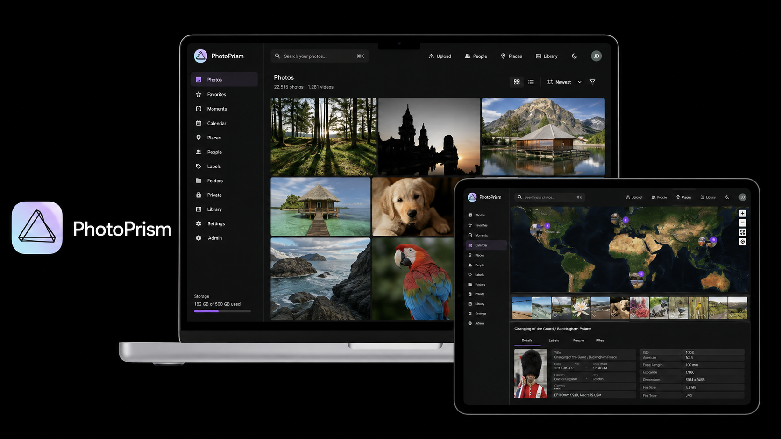The width and height of the screenshot is (781, 439).
Task: Click the laptop storage usage bar
Action: pos(222,311)
